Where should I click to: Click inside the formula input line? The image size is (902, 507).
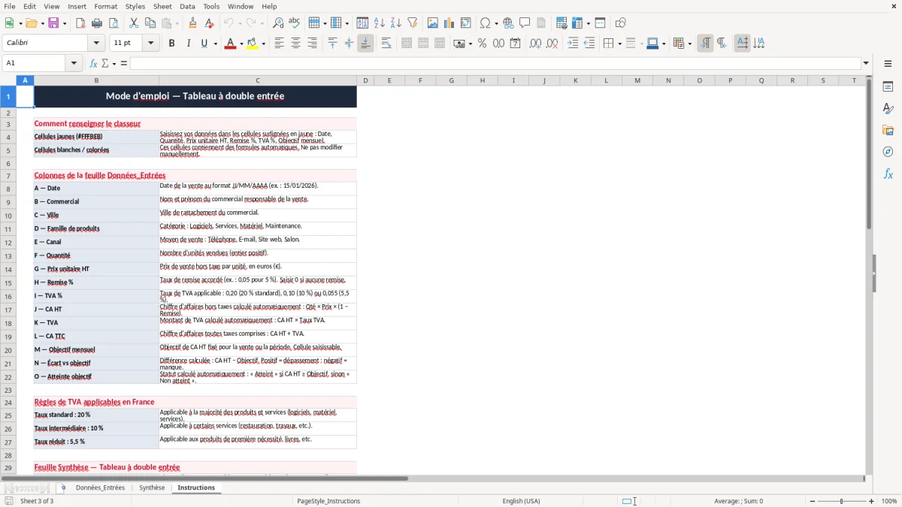[x=495, y=63]
